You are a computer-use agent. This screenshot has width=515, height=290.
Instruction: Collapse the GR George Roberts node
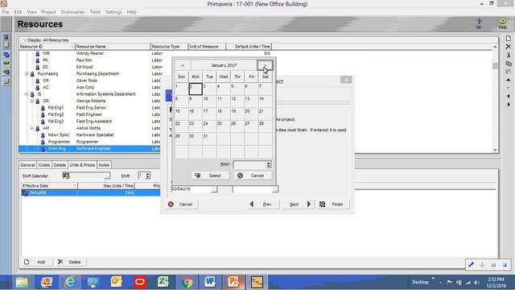(x=32, y=101)
